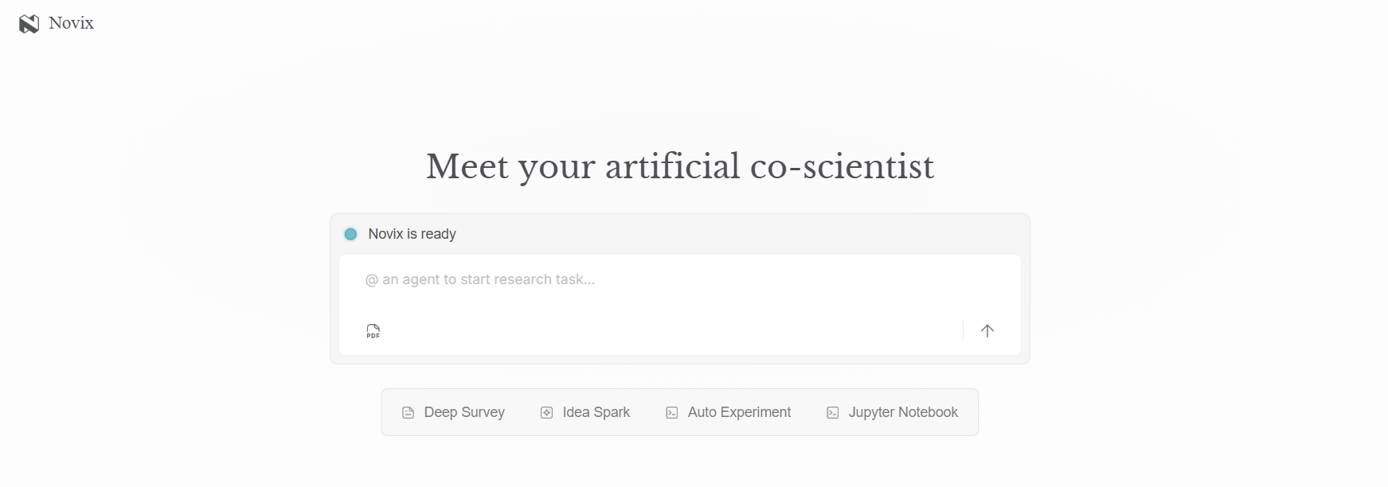This screenshot has height=487, width=1388.
Task: Choose the Idea Spark agent label
Action: (x=596, y=412)
